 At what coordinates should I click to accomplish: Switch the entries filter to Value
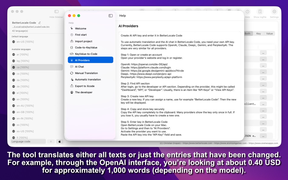coord(269,33)
